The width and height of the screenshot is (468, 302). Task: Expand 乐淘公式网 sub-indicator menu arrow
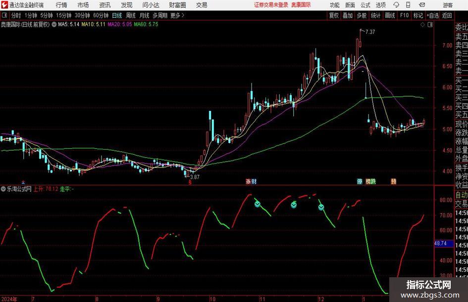coord(3,189)
